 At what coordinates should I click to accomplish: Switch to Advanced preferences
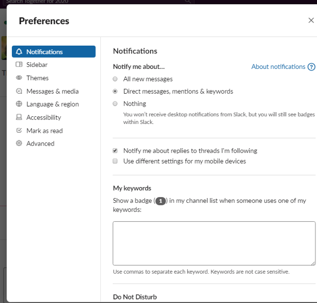[x=54, y=144]
